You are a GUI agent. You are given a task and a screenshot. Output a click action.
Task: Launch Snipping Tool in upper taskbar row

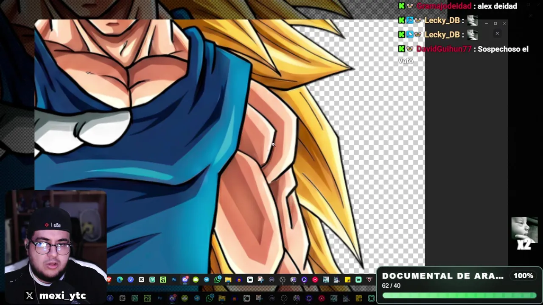click(260, 280)
